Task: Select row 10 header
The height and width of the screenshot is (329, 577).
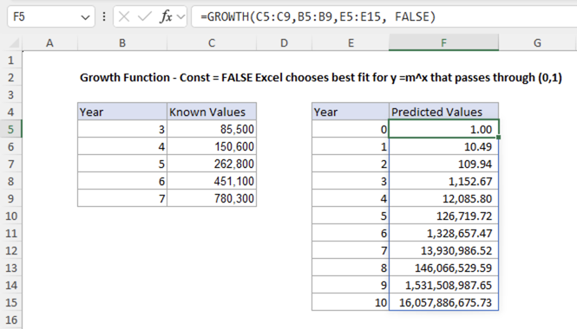Action: 11,216
